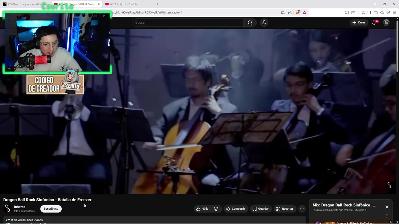Click the Compartir share button
Image resolution: width=399 pixels, height=224 pixels.
coord(235,209)
